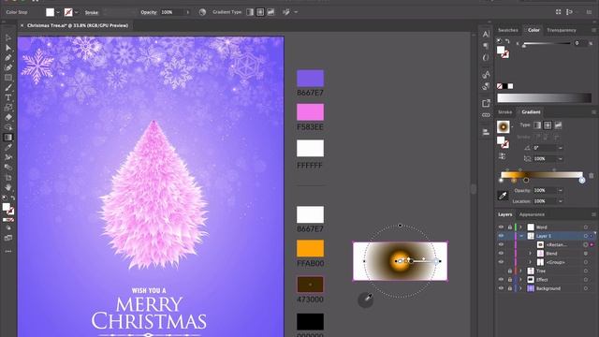The height and width of the screenshot is (337, 599).
Task: Switch to the Transparency tab
Action: (562, 30)
